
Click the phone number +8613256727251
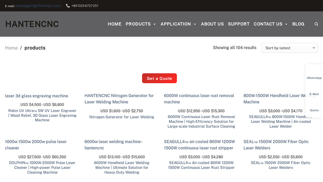point(85,6)
